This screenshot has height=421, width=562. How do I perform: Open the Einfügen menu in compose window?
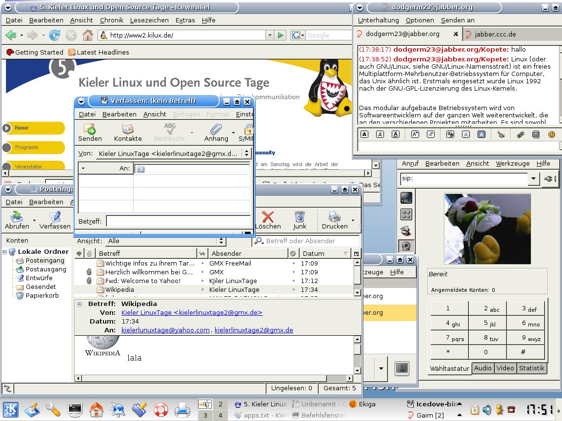[186, 114]
